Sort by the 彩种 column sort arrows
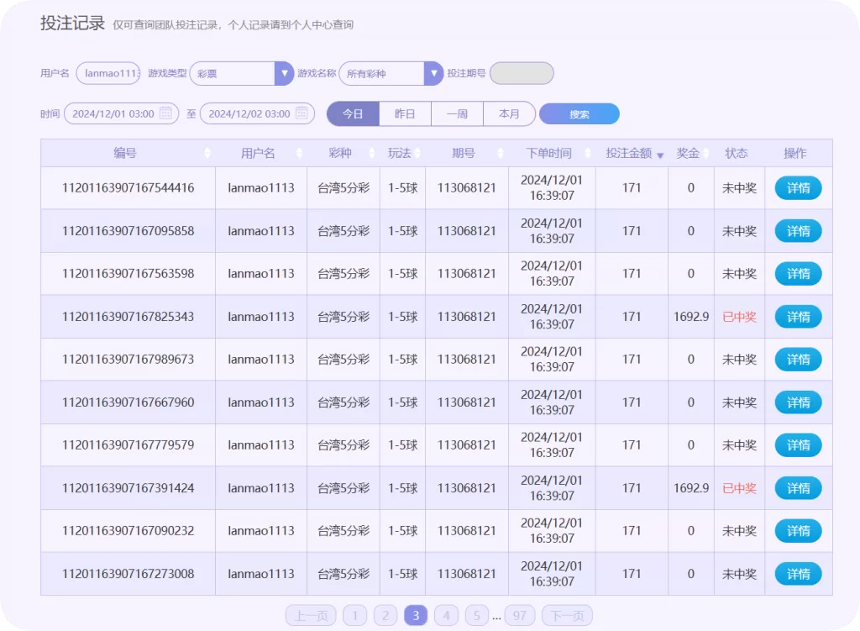Viewport: 860px width, 631px height. [x=372, y=153]
